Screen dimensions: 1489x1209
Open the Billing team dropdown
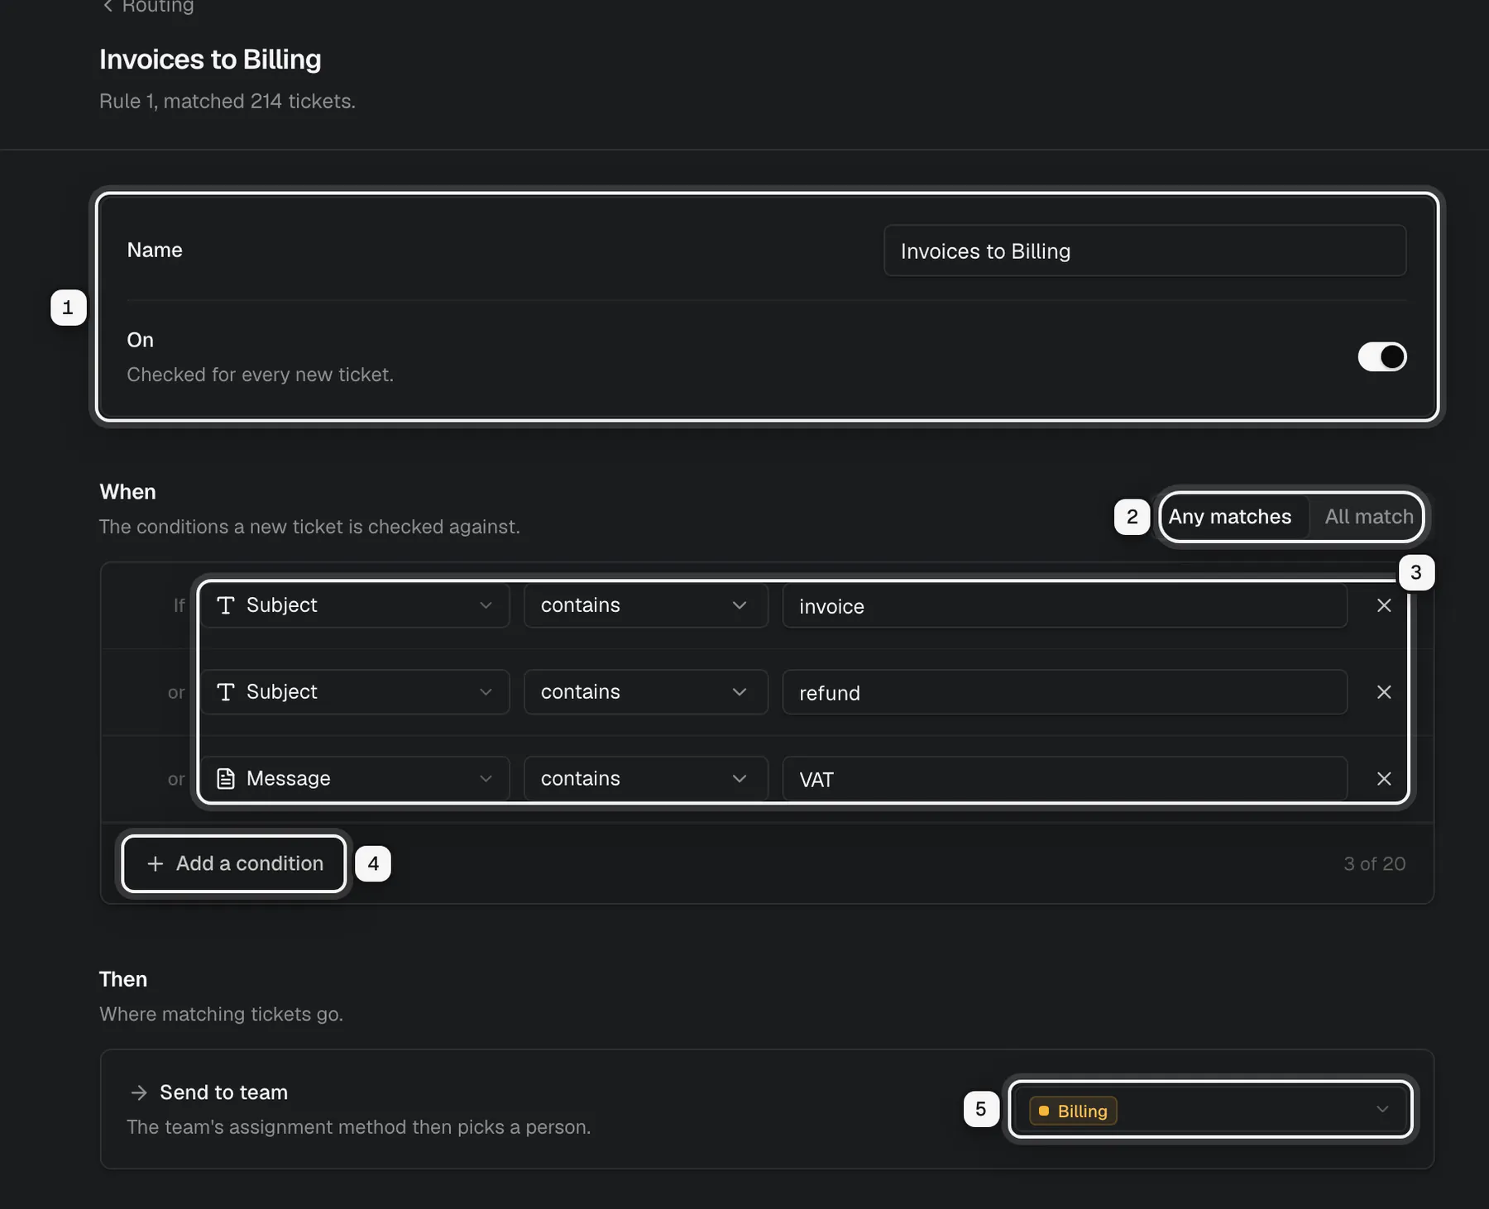click(x=1210, y=1110)
